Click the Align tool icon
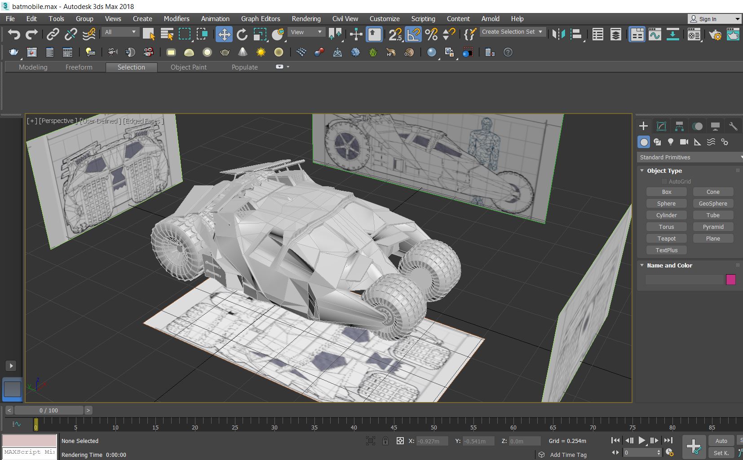The image size is (743, 460). click(x=576, y=34)
